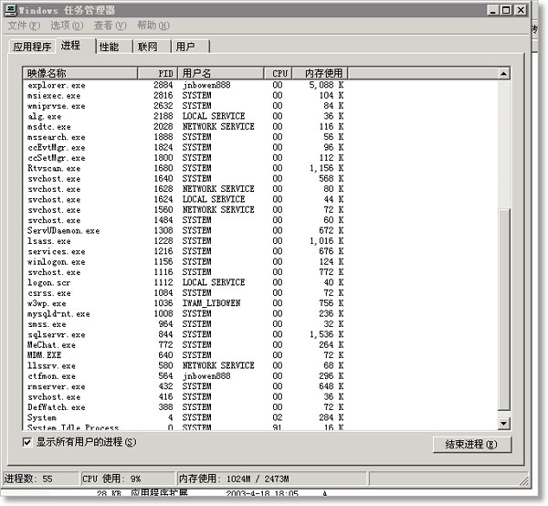Image resolution: width=548 pixels, height=506 pixels.
Task: Select the Rtvscan.exe process
Action: [x=185, y=168]
